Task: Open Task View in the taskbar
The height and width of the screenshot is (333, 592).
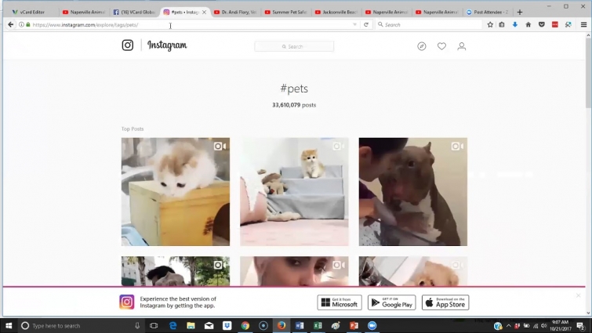Action: [154, 325]
